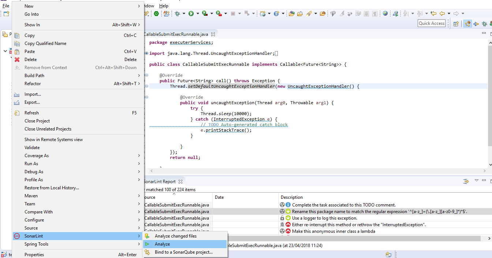Minimize the SonarLint Report view
Screen dimensions: 492x258
coord(484,181)
